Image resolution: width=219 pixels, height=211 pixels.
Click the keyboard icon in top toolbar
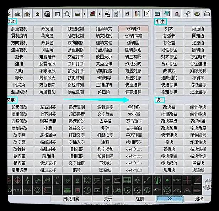coord(207,14)
